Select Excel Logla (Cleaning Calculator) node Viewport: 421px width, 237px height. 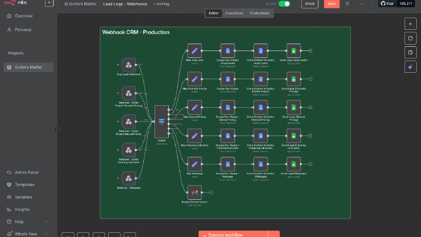pos(294,136)
